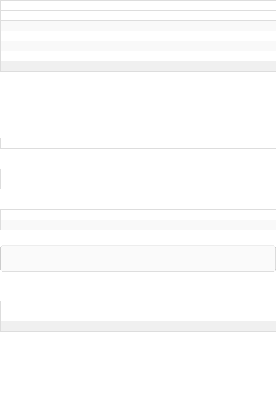Click the blank header row of the top table

click(138, 5)
